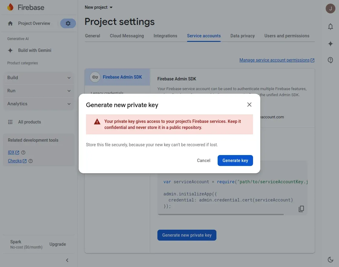Open project settings gear icon

click(68, 23)
